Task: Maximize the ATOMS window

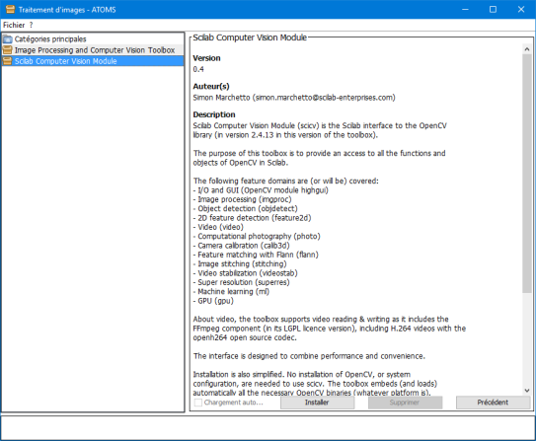Action: tap(493, 9)
